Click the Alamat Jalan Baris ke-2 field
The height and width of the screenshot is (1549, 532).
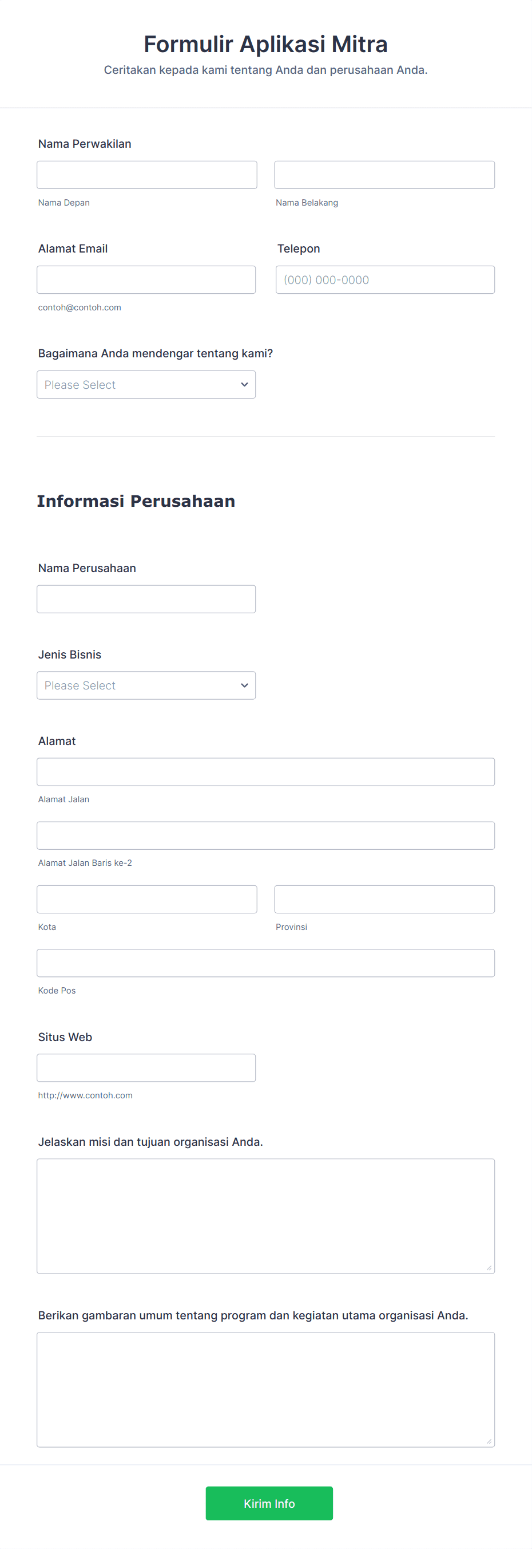[265, 835]
